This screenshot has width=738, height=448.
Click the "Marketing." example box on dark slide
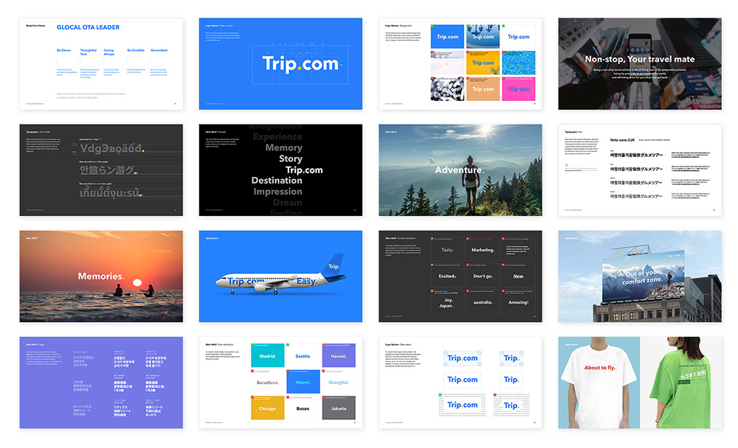(483, 250)
